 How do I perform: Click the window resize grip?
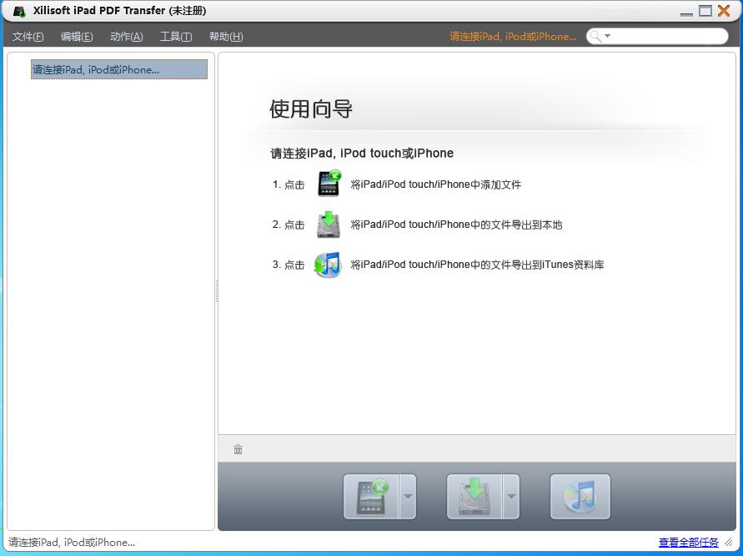pos(729,543)
